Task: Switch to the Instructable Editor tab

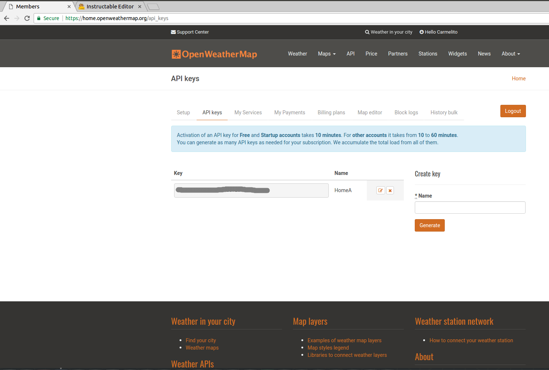Action: 110,7
